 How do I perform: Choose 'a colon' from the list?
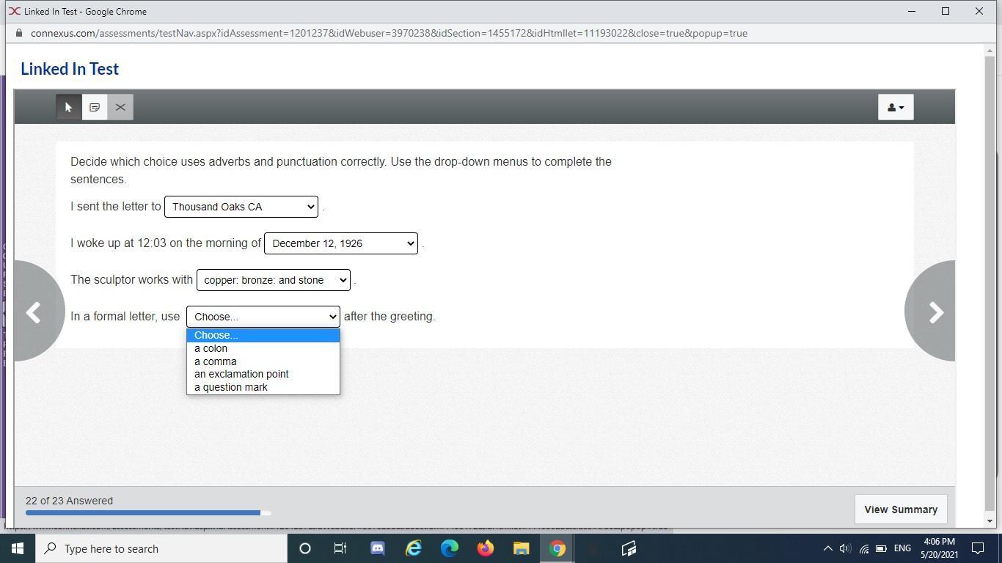pyautogui.click(x=263, y=349)
